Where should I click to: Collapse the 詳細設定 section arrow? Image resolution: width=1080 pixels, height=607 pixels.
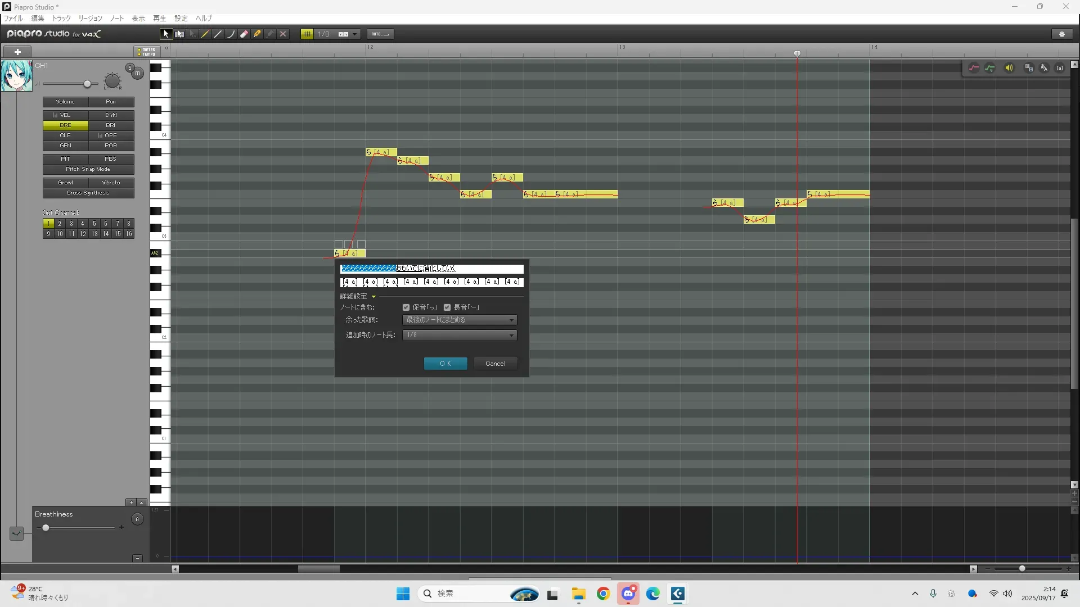373,296
